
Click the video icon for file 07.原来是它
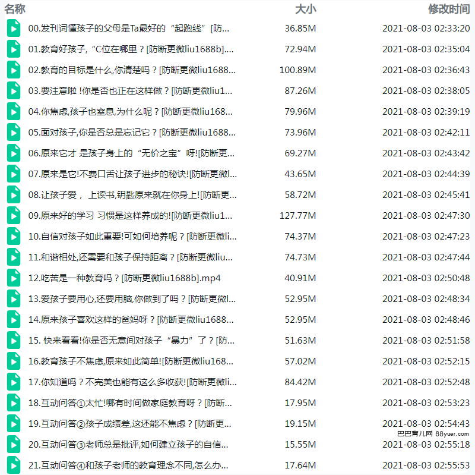tap(14, 174)
